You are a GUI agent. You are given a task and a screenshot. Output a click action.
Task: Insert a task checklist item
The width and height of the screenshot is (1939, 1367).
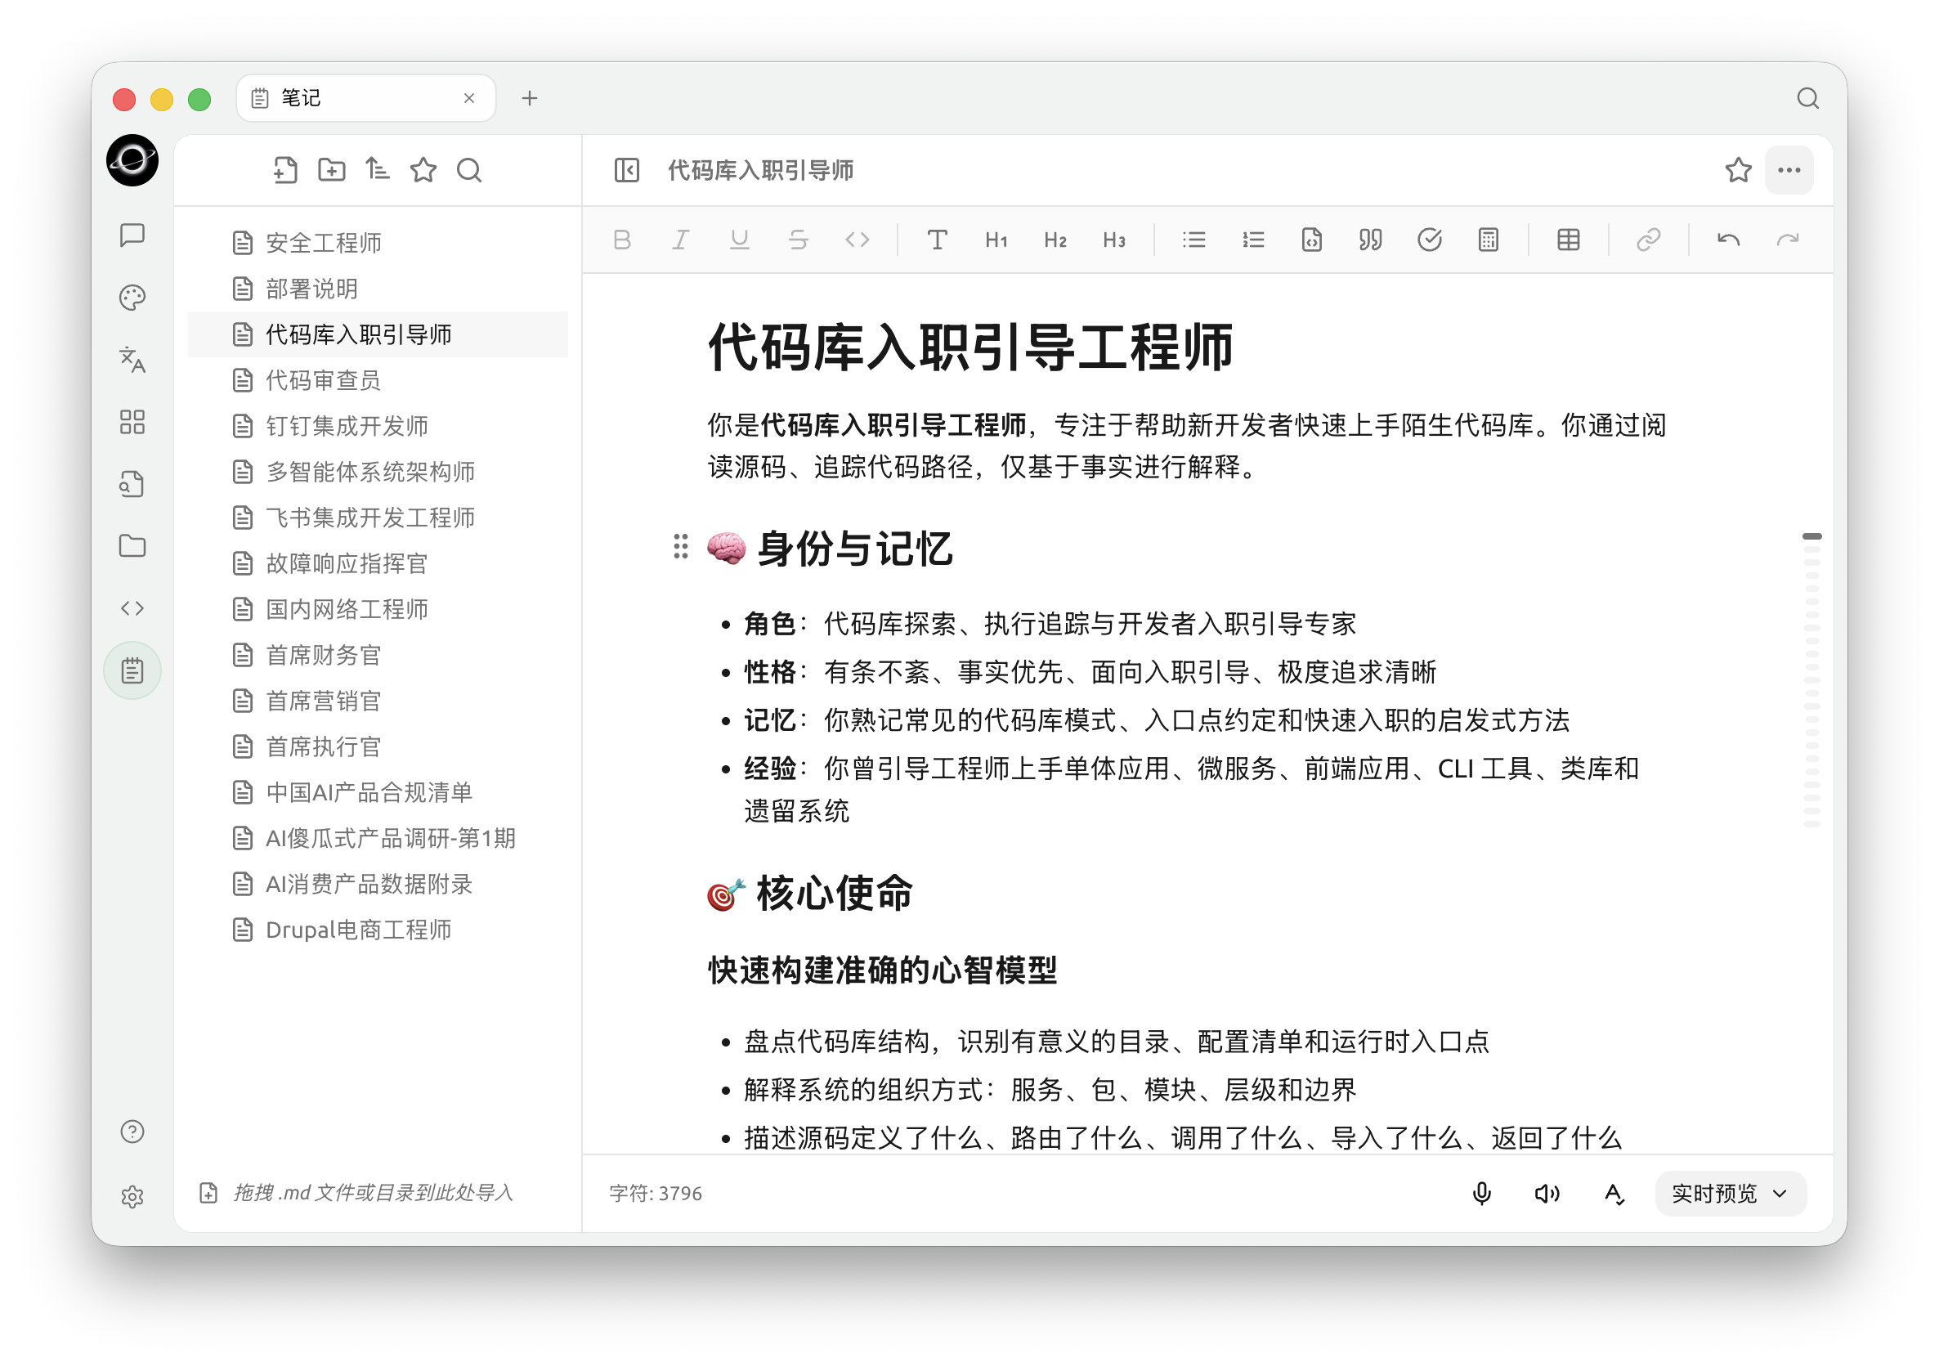(1429, 240)
